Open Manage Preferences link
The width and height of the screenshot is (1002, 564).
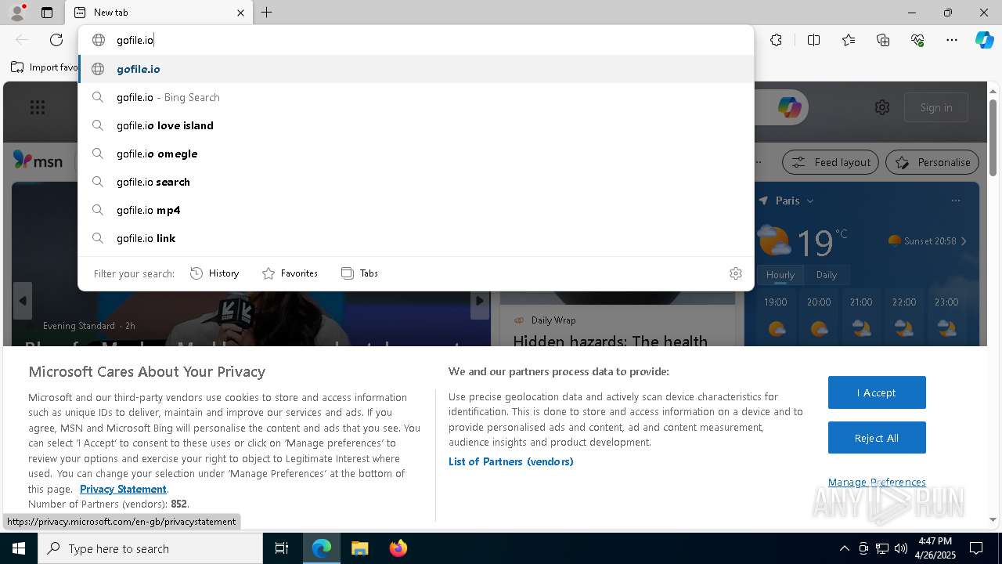point(877,482)
